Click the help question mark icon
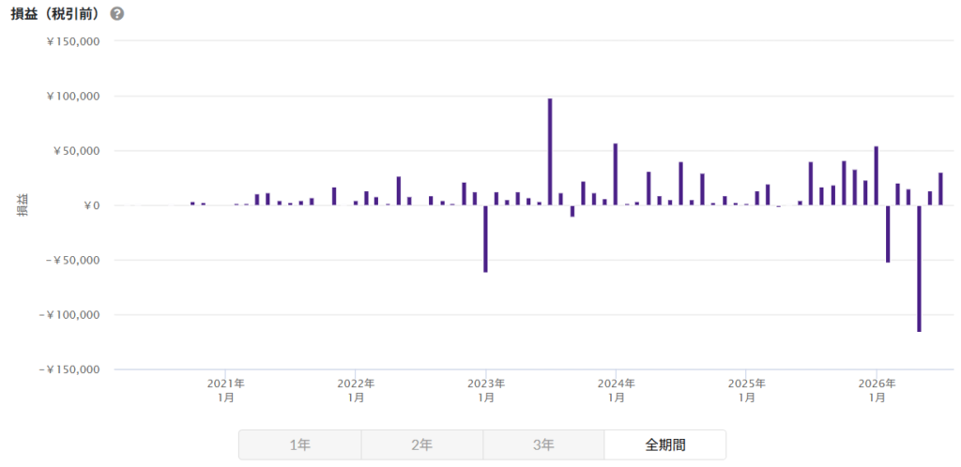The image size is (961, 467). pyautogui.click(x=117, y=14)
